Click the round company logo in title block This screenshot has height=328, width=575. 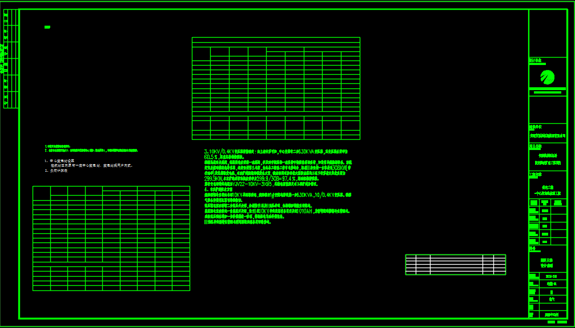(548, 76)
